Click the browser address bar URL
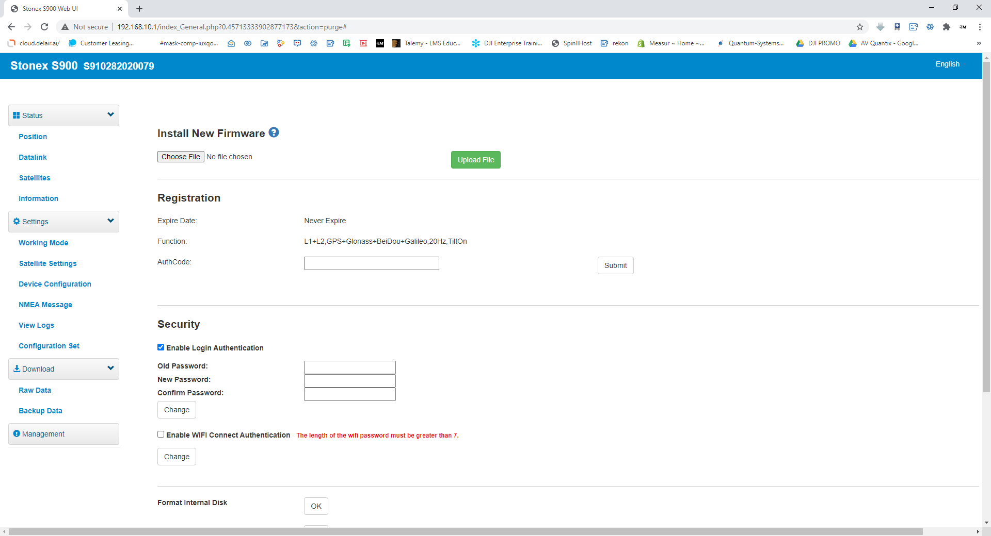 tap(232, 27)
